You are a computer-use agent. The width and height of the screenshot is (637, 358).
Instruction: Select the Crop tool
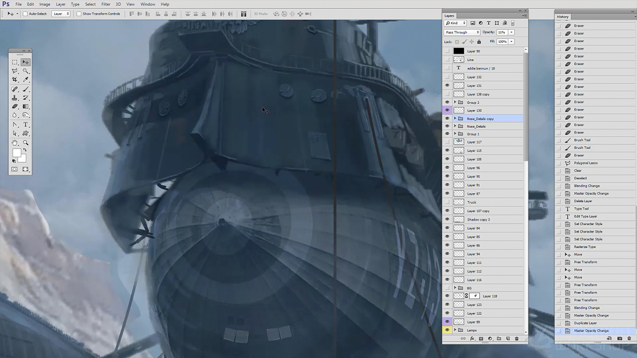tap(15, 80)
